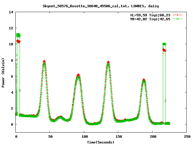Select the YR-42.02 Tsys:42.65 legend entry

point(150,19)
